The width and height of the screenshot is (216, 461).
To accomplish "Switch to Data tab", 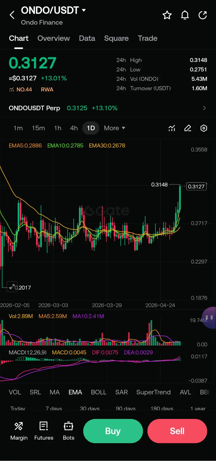I will tap(87, 38).
